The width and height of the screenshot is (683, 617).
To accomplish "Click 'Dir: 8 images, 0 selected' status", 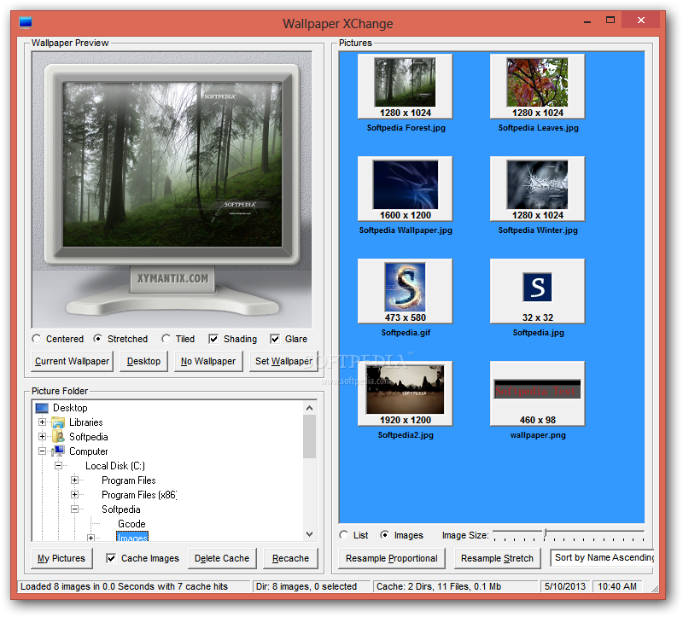I will [306, 586].
